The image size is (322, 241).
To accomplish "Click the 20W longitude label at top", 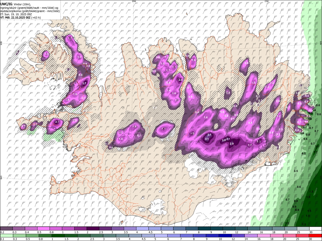I will (134, 1).
